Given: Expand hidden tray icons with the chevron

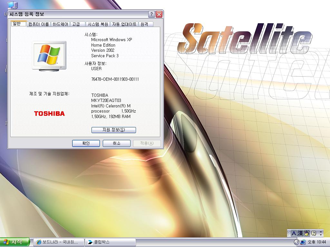Looking at the screenshot, I should coord(296,242).
